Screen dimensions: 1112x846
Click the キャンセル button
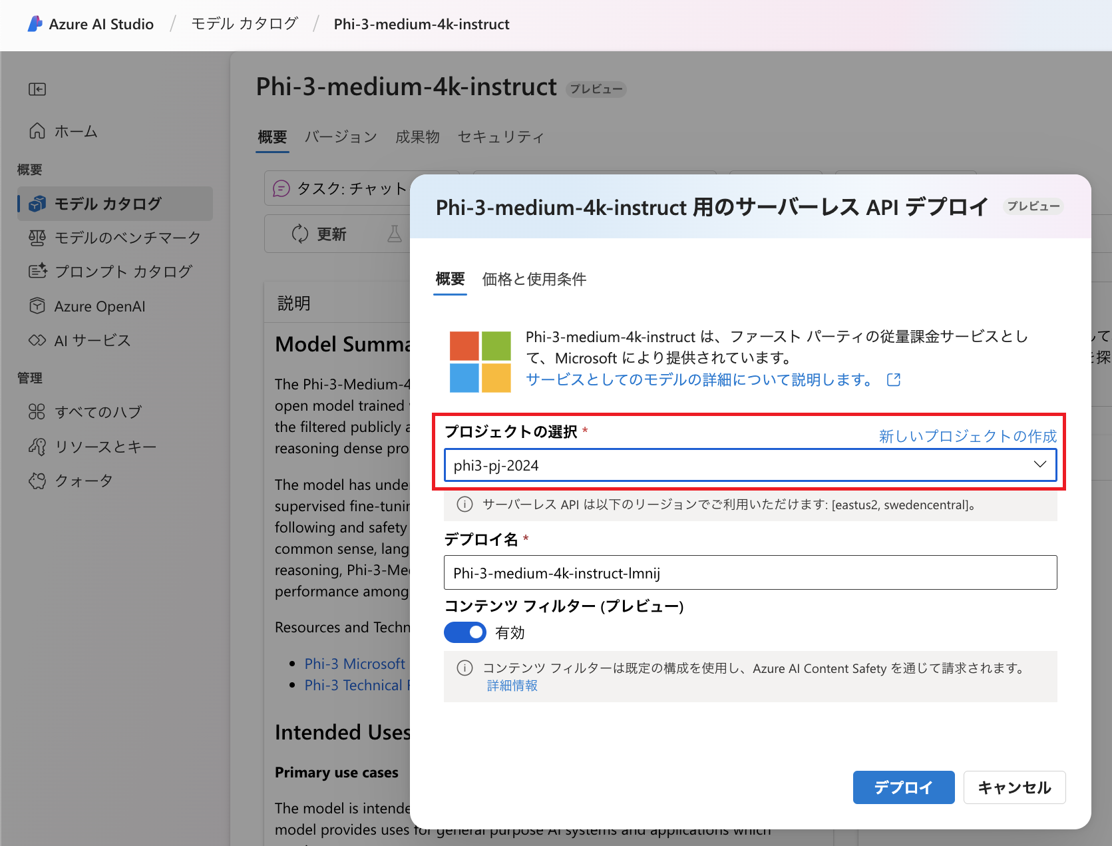1014,787
